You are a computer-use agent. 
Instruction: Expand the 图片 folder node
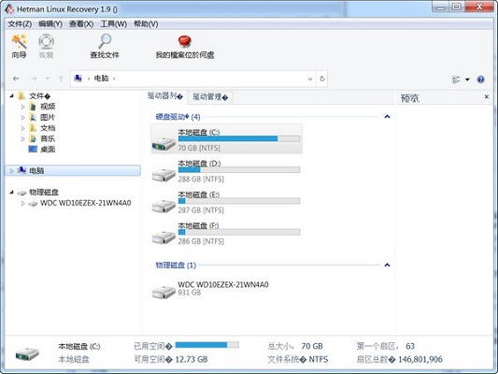click(22, 118)
